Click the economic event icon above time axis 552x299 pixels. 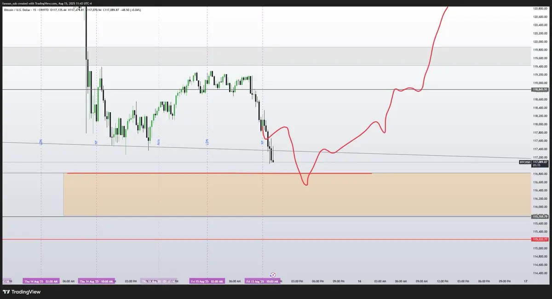pyautogui.click(x=272, y=275)
